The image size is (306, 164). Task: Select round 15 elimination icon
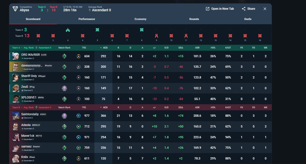pos(245,36)
